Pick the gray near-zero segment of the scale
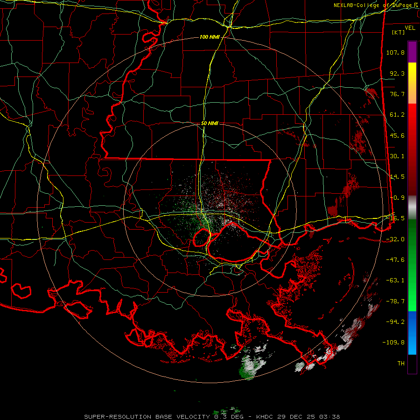420x420 pixels. (x=412, y=207)
